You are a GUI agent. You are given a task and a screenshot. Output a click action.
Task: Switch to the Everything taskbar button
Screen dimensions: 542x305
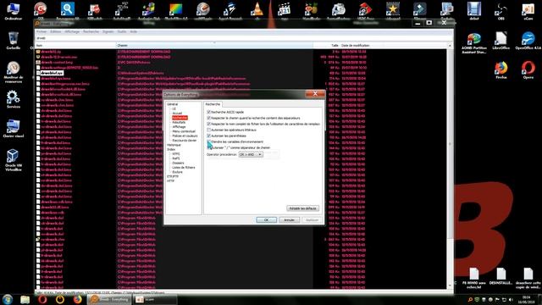click(x=110, y=299)
